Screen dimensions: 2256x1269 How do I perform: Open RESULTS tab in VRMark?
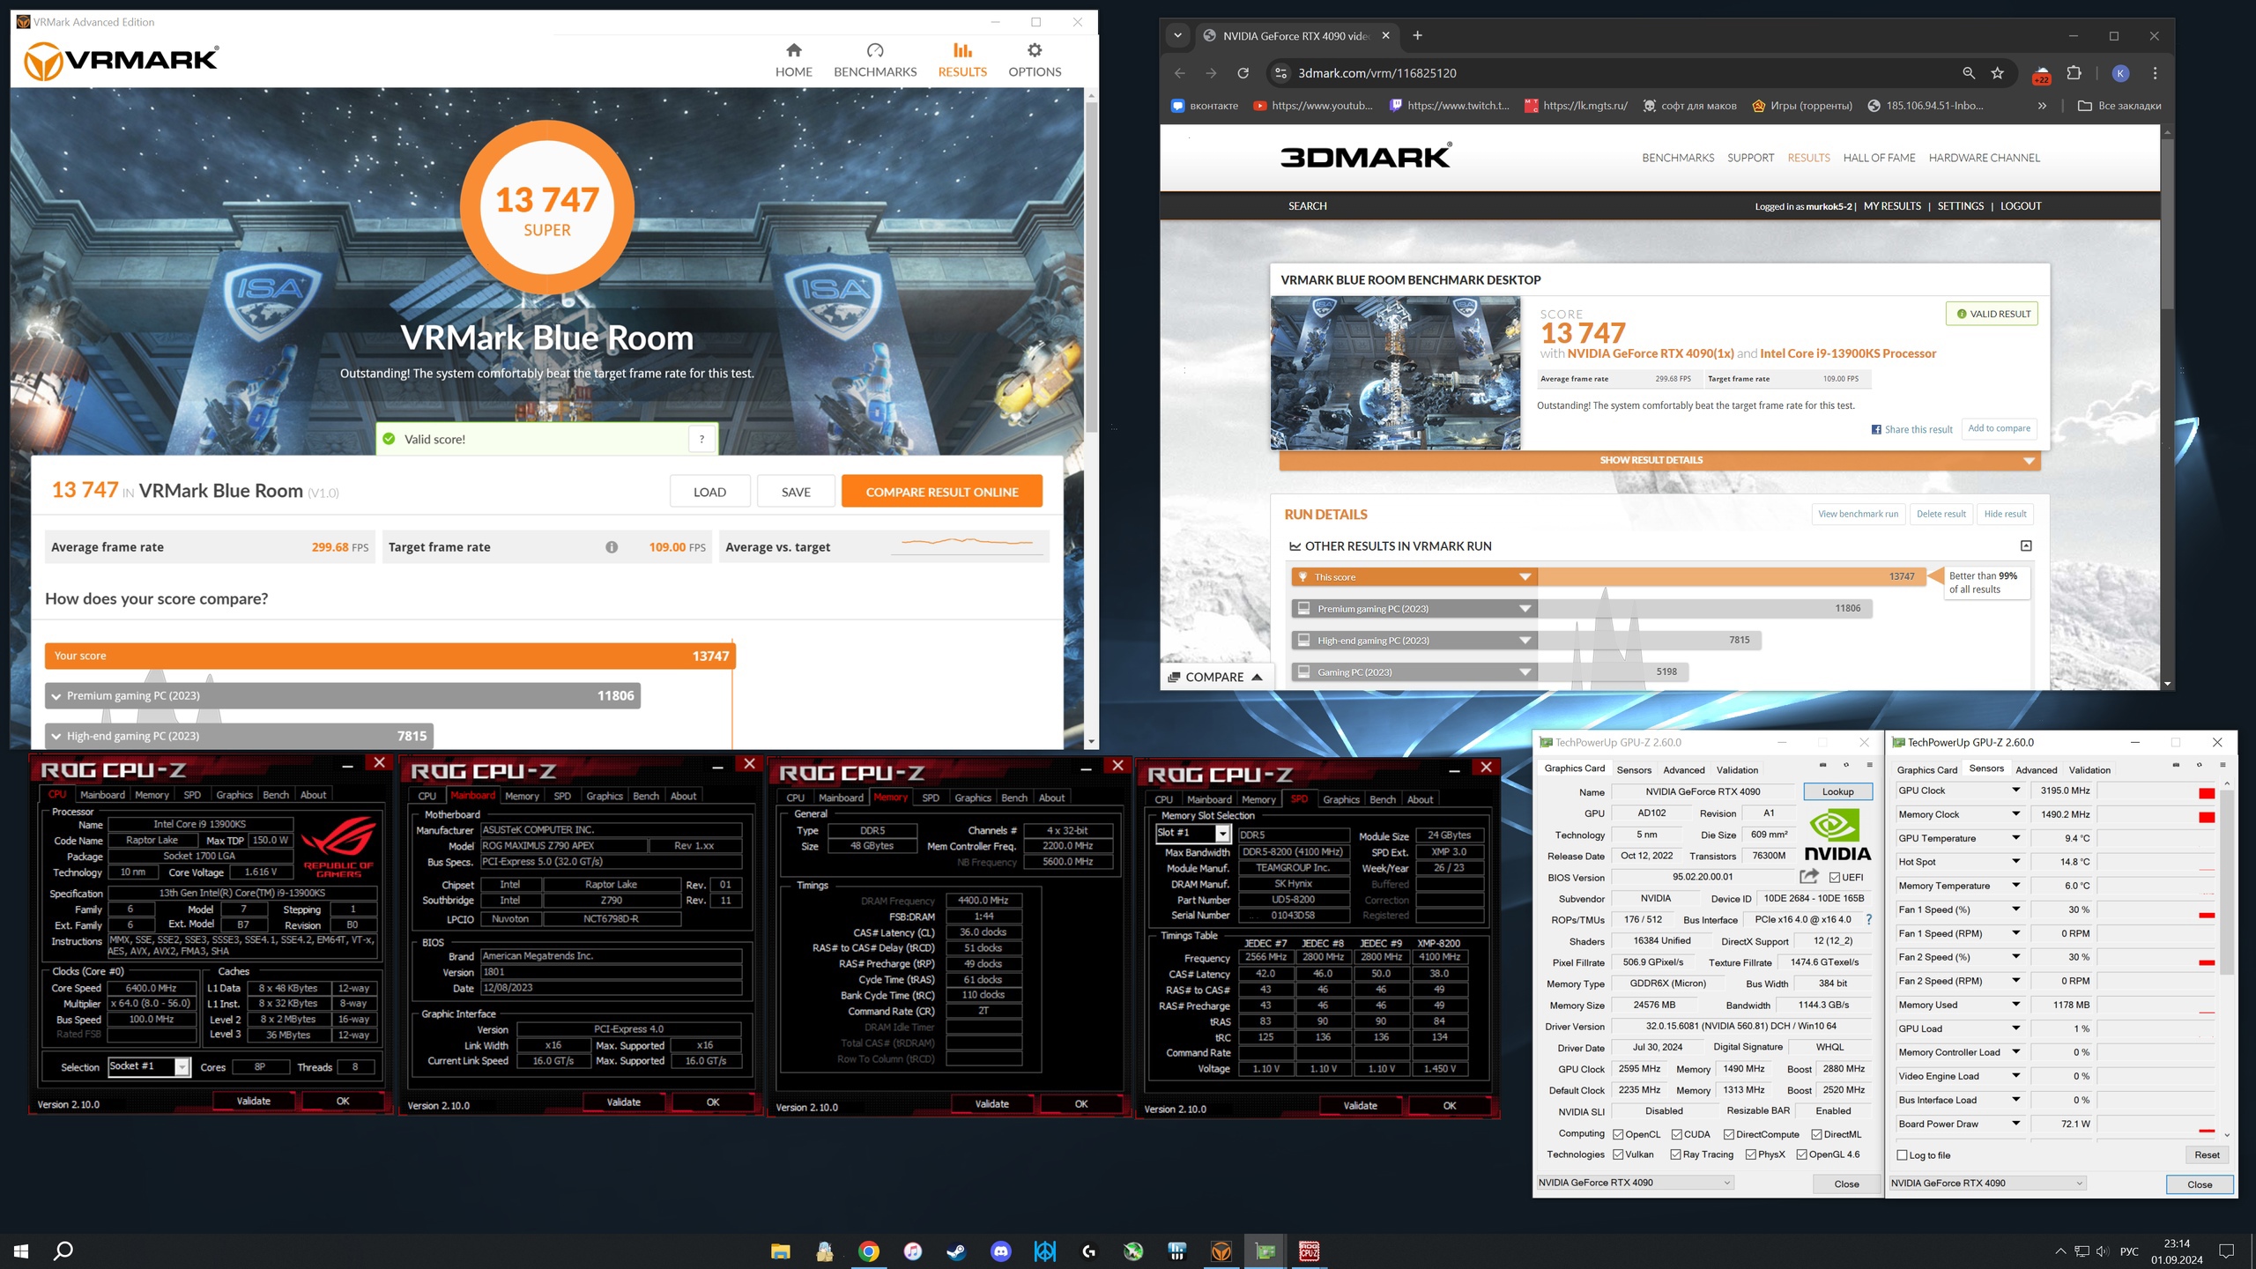962,60
